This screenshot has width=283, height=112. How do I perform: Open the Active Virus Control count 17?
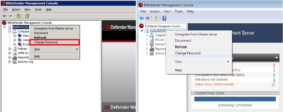pyautogui.click(x=273, y=84)
